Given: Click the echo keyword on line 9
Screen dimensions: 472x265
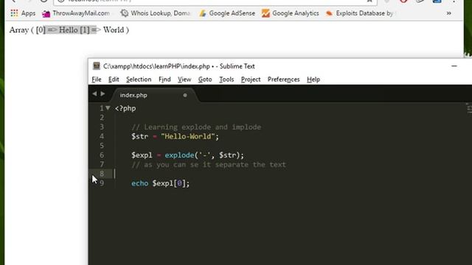Looking at the screenshot, I should tap(139, 183).
